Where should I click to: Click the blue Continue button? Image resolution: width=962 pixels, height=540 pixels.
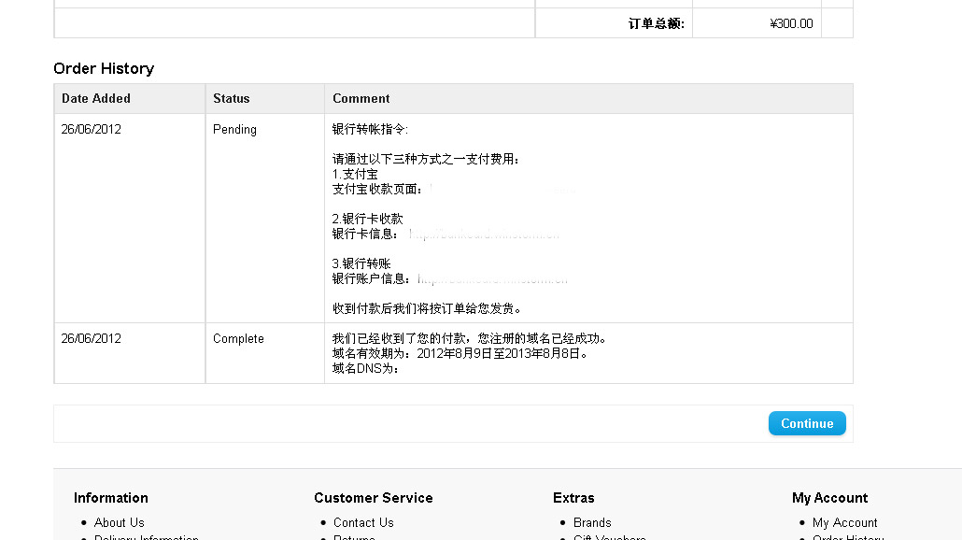[807, 423]
